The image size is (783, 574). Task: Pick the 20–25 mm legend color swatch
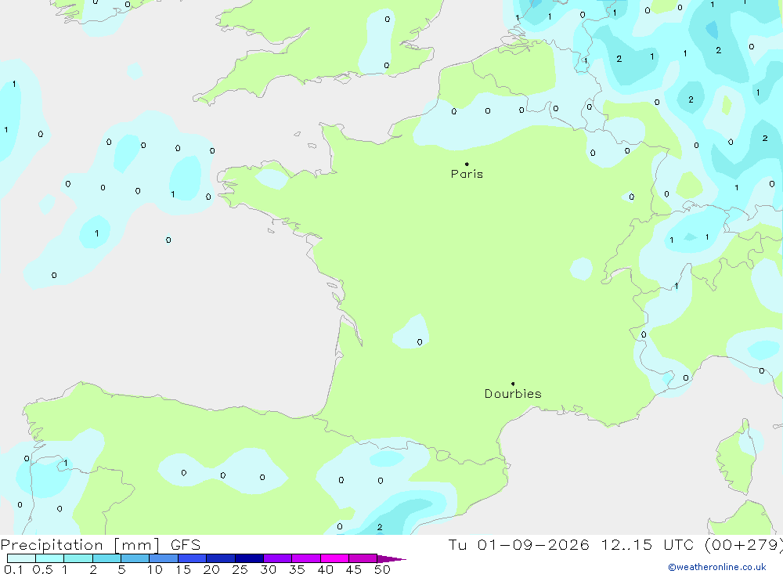coord(221,558)
